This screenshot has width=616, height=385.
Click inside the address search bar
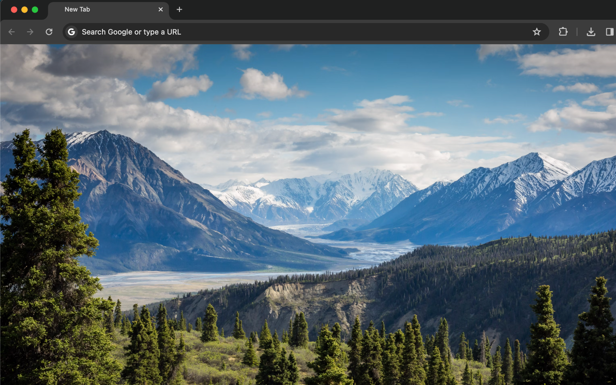241,32
